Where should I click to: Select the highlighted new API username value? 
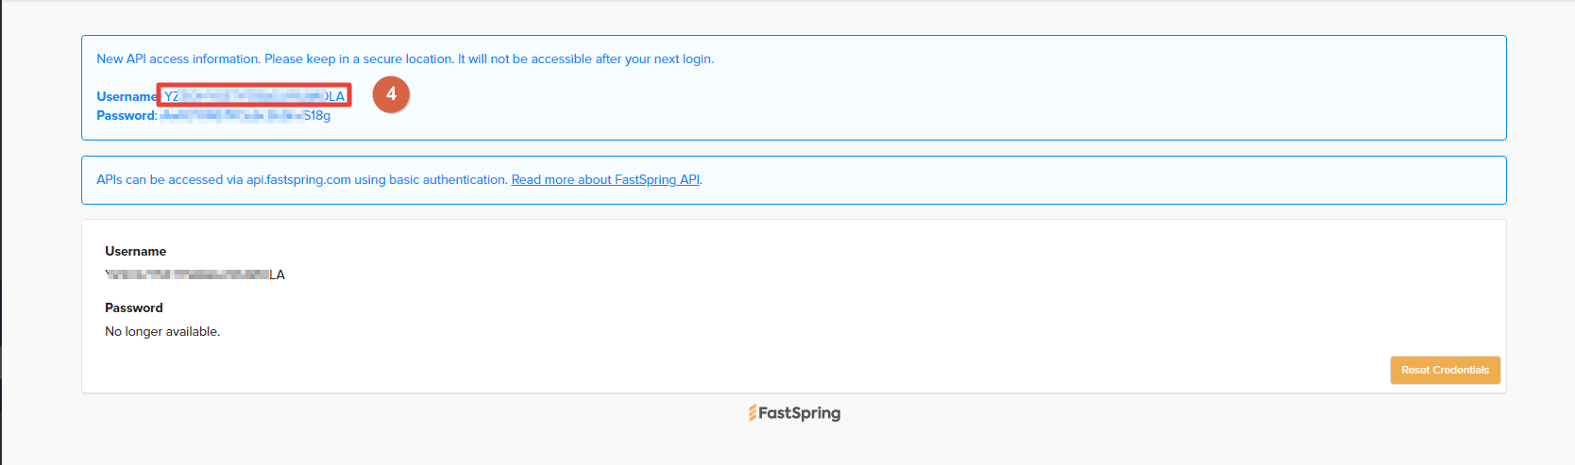[254, 96]
